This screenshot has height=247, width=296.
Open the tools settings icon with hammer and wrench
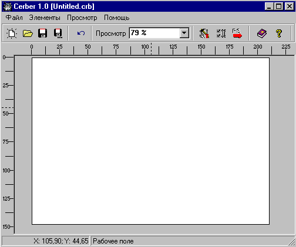tap(204, 33)
